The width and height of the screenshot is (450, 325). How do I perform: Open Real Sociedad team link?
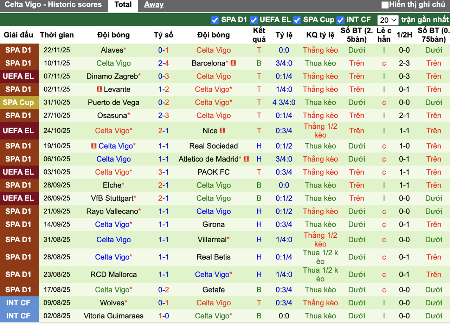(213, 146)
